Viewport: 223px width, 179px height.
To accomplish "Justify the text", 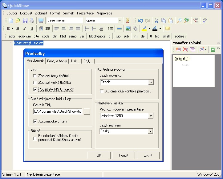I will click(x=78, y=29).
